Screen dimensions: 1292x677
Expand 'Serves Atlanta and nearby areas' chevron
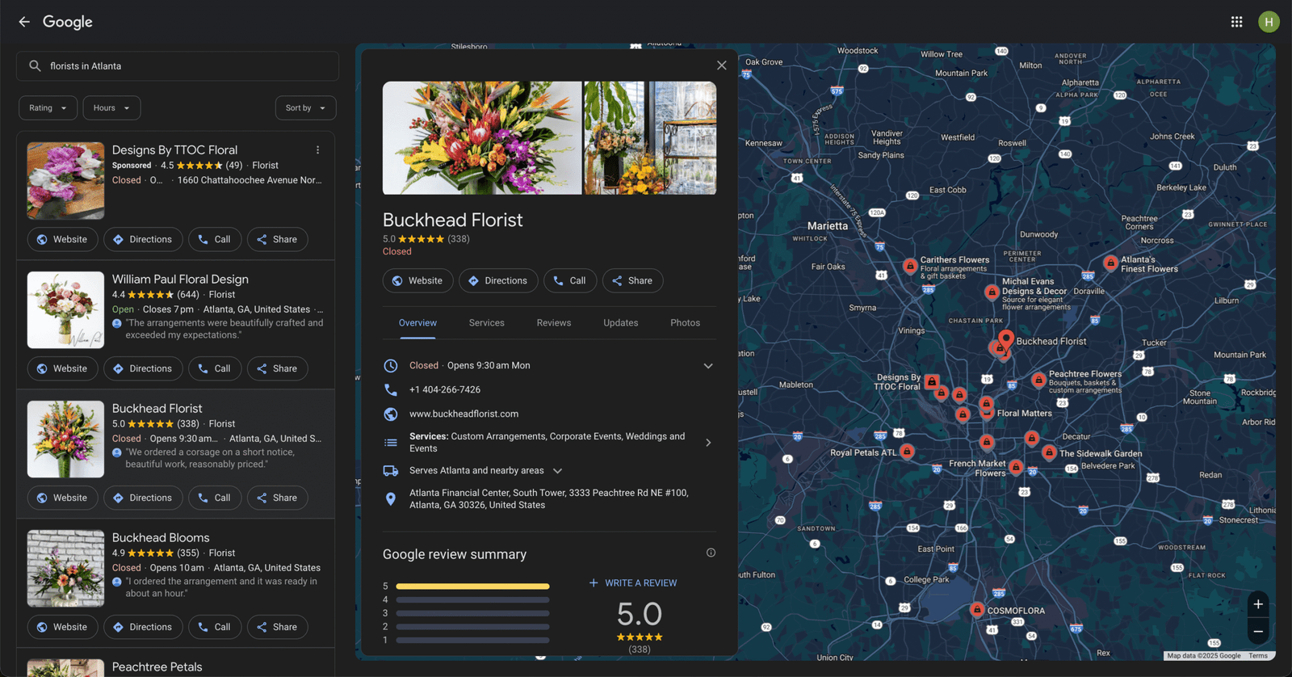(x=557, y=471)
